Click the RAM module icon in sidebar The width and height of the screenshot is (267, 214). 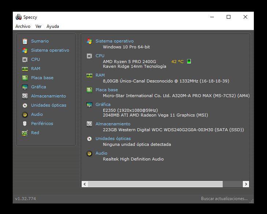[x=25, y=69]
